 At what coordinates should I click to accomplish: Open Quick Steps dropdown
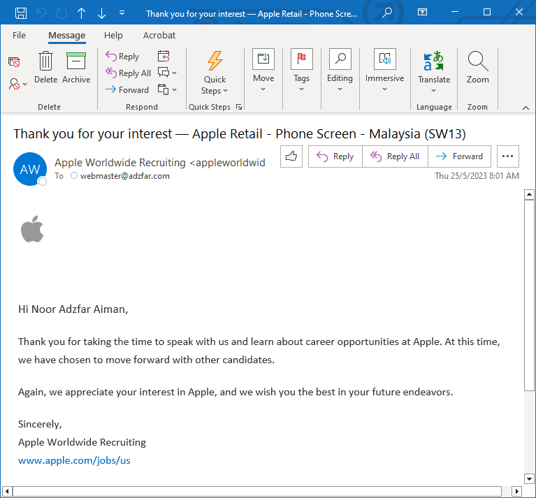pyautogui.click(x=215, y=72)
